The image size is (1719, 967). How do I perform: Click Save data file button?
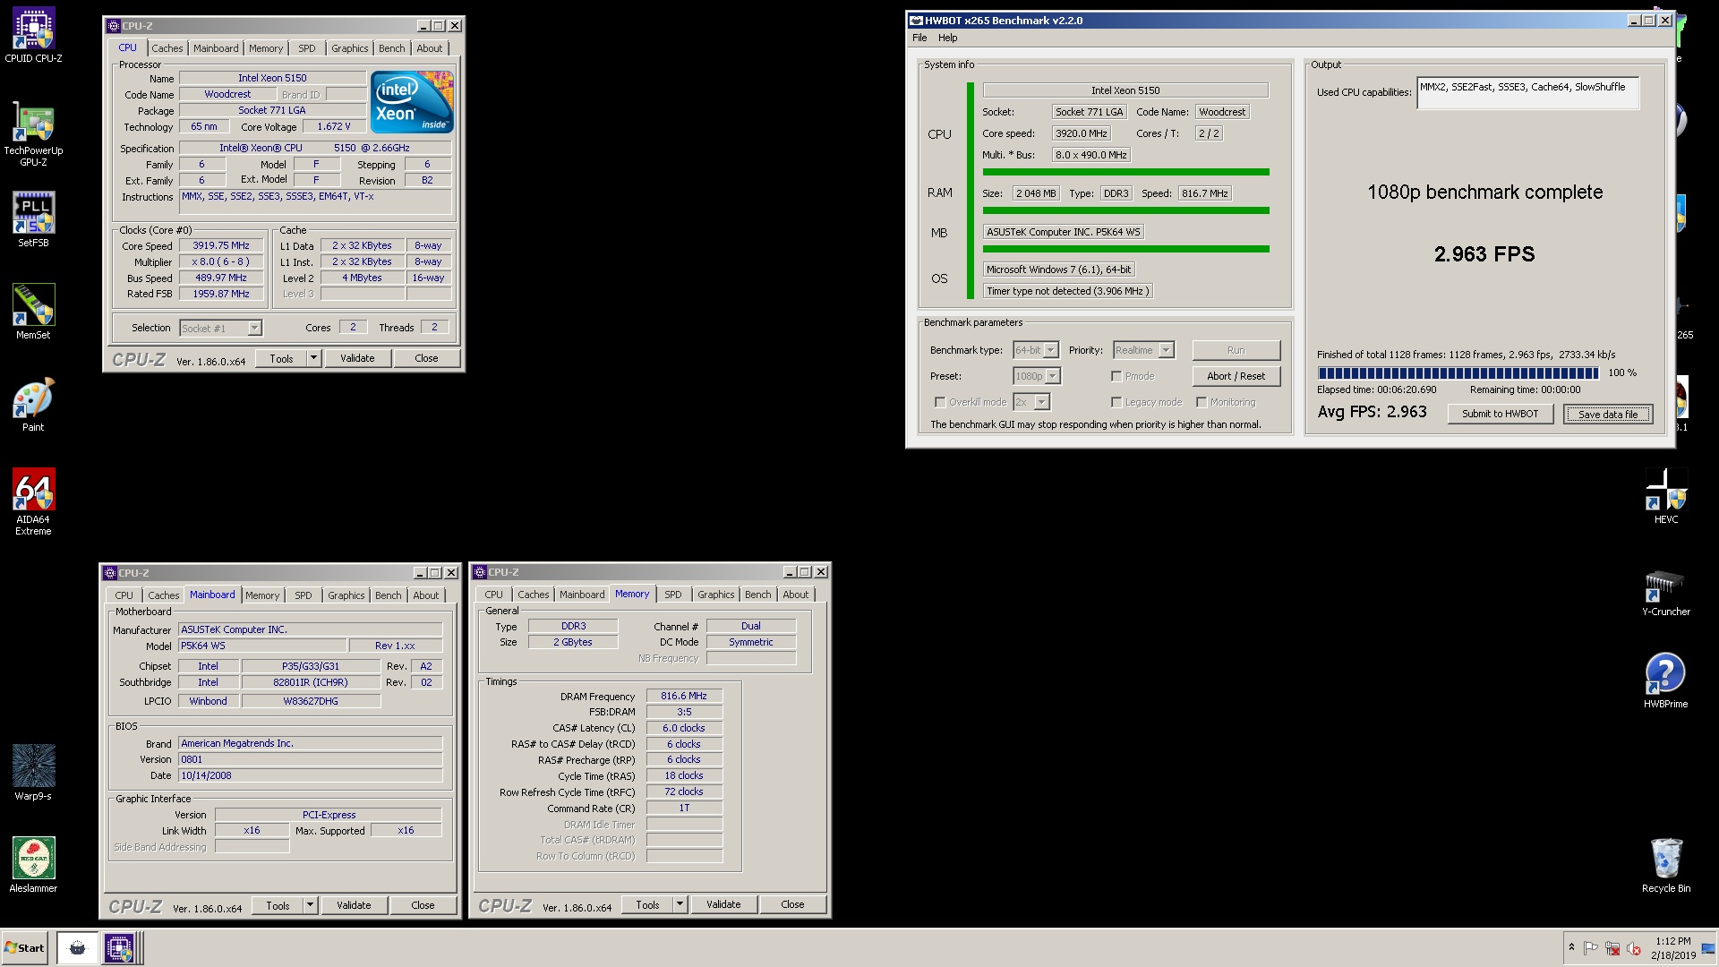[x=1608, y=414]
